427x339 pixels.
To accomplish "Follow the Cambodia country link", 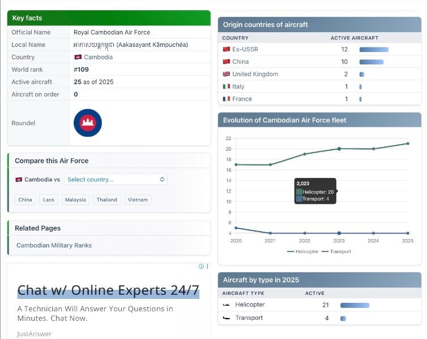I will (98, 57).
